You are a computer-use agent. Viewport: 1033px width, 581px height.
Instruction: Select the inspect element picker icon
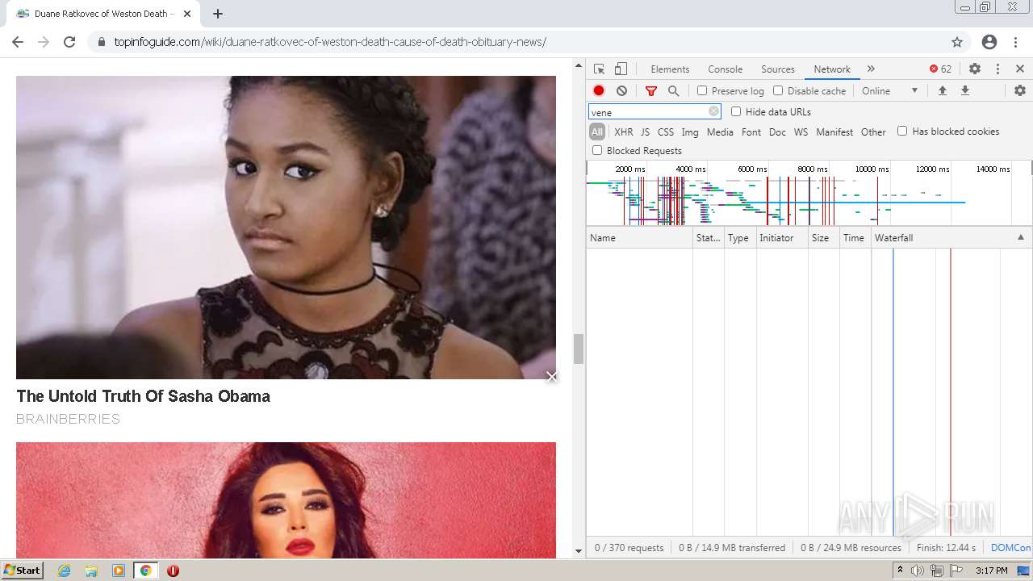[599, 69]
